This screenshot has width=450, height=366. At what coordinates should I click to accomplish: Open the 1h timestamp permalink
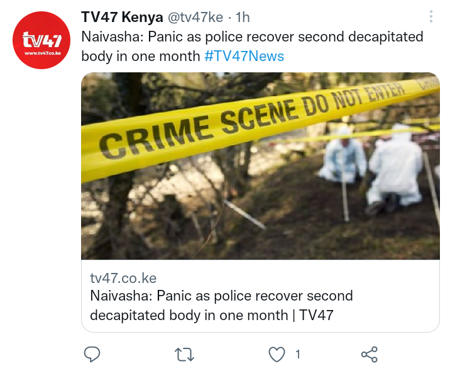click(x=243, y=18)
